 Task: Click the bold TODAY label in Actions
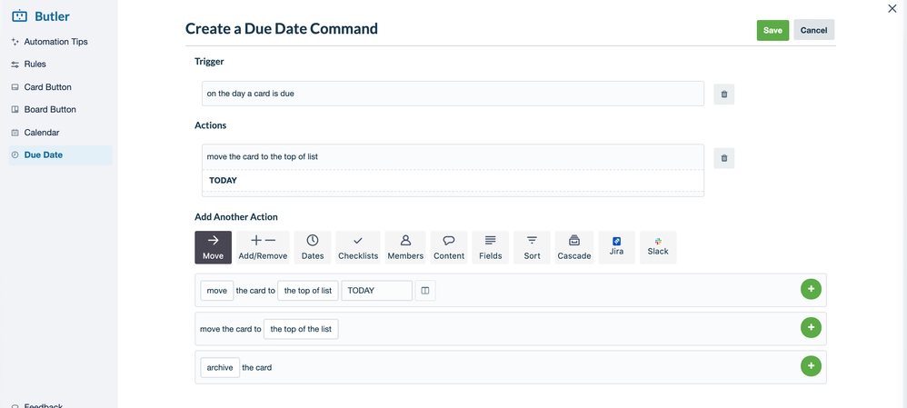tap(223, 181)
